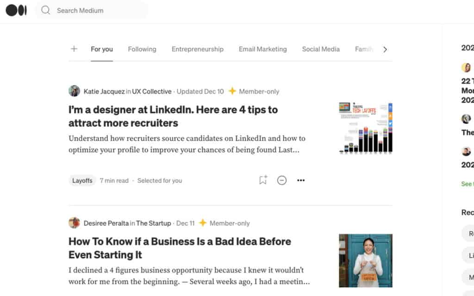
Task: Click the search magnifier icon
Action: [x=45, y=10]
